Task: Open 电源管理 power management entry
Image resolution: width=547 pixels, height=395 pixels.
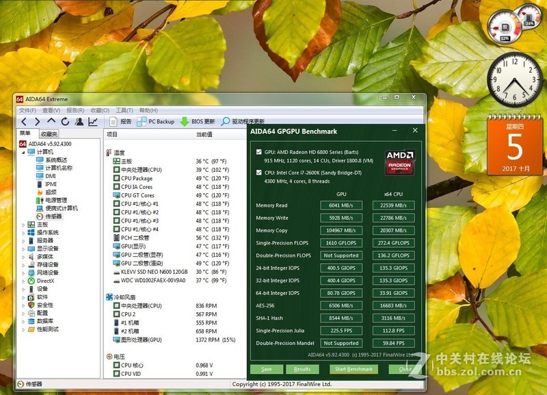Action: (x=52, y=200)
